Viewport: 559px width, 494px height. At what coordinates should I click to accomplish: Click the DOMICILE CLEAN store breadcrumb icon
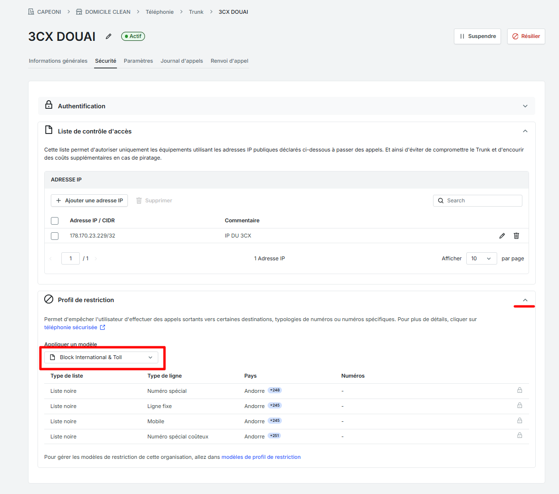coord(79,12)
